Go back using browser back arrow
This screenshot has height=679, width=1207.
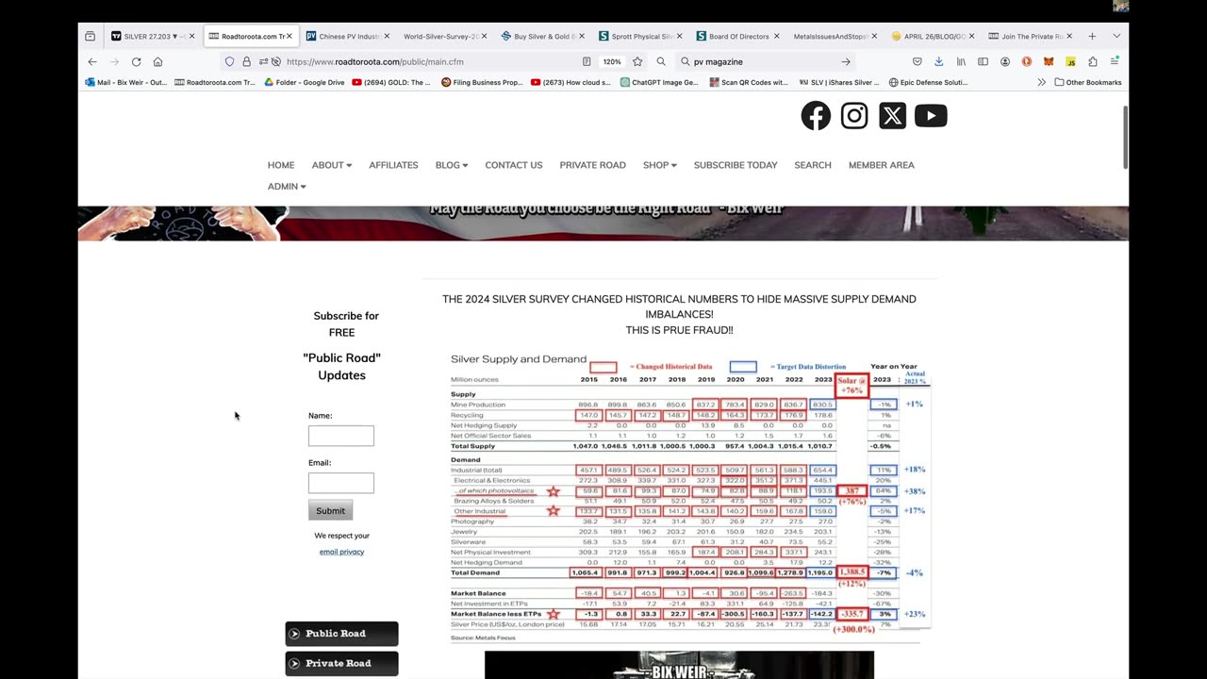tap(92, 61)
